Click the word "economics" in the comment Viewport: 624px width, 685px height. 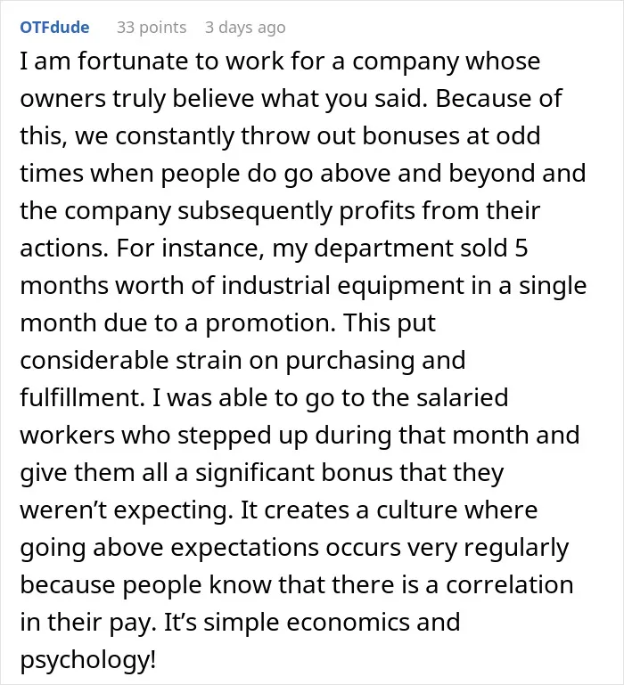coord(348,623)
